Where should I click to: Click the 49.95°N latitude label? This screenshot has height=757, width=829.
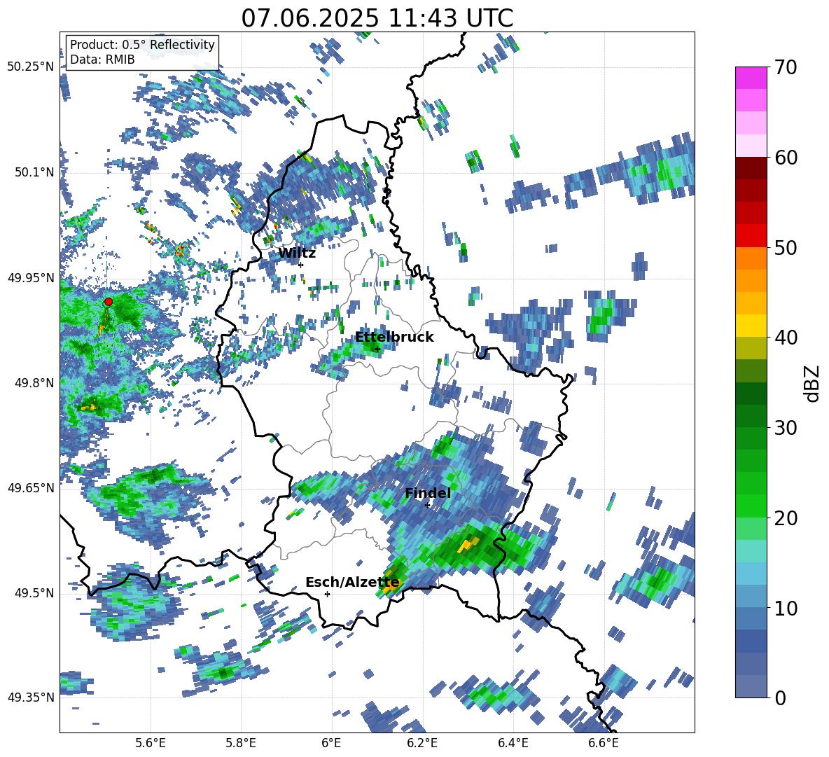click(31, 277)
